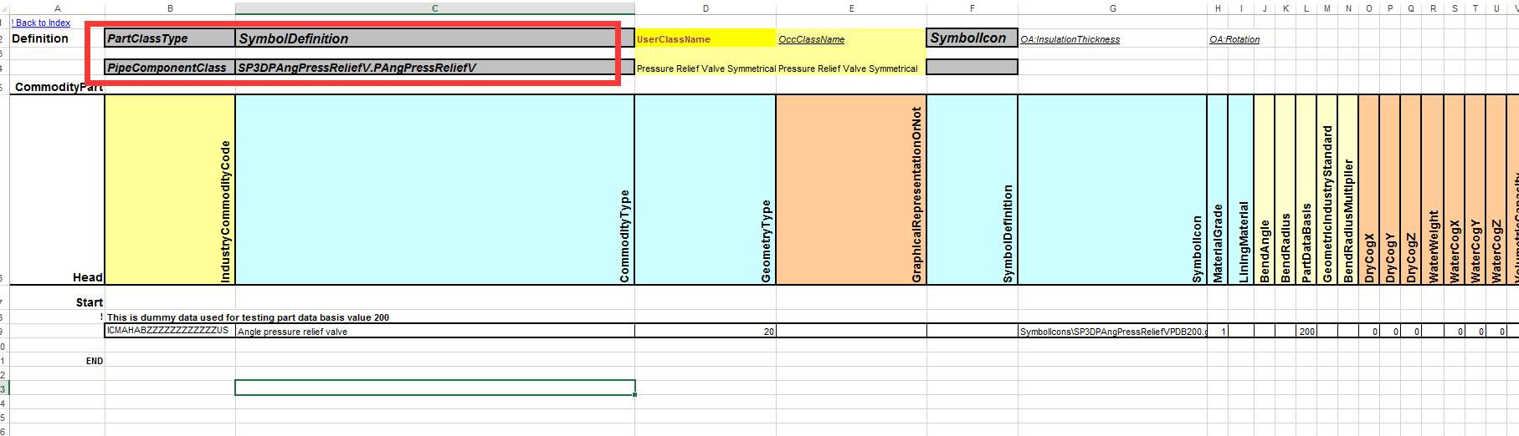Select the rotated SymbolIcon header in column G

[1112, 190]
